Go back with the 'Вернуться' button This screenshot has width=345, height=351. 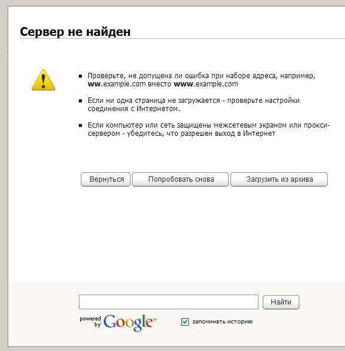click(105, 179)
